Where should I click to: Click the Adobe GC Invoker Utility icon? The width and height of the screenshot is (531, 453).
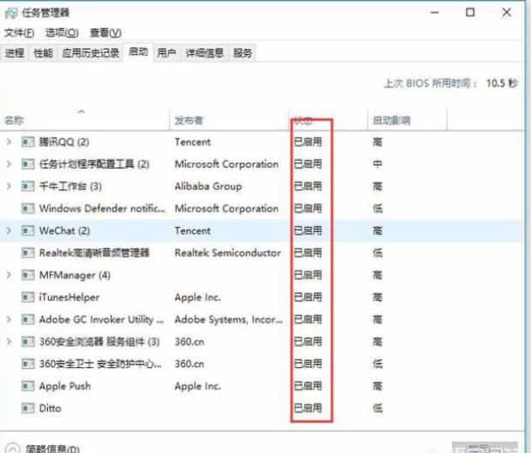pyautogui.click(x=27, y=319)
